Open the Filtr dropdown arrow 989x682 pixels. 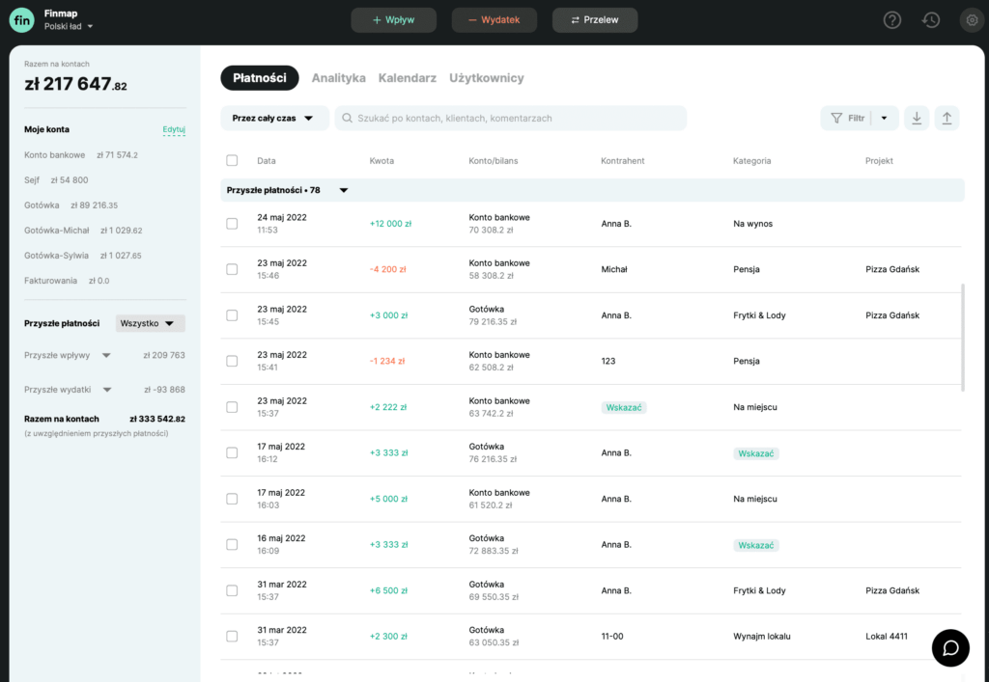click(885, 119)
